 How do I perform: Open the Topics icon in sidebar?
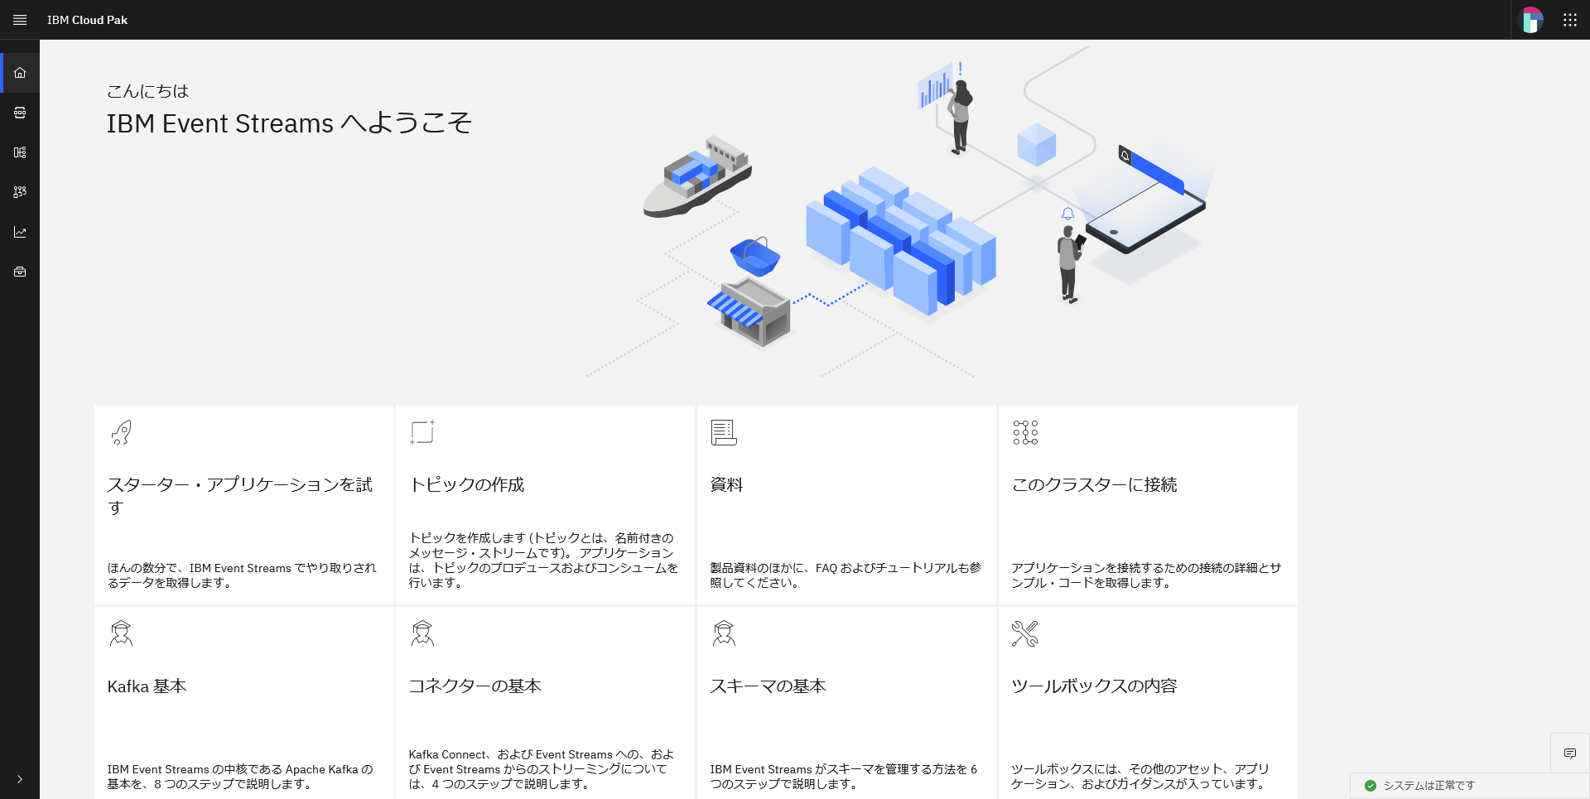coord(20,113)
